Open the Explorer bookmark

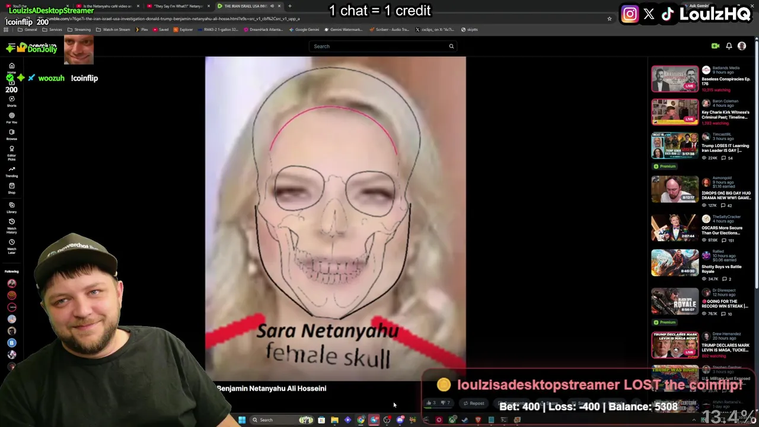click(x=183, y=30)
